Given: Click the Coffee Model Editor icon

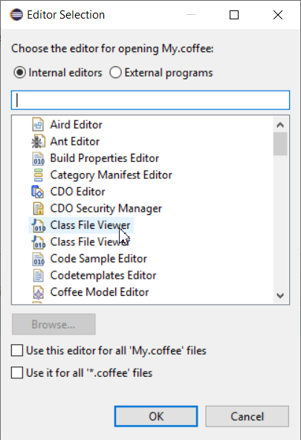Looking at the screenshot, I should coord(38,292).
